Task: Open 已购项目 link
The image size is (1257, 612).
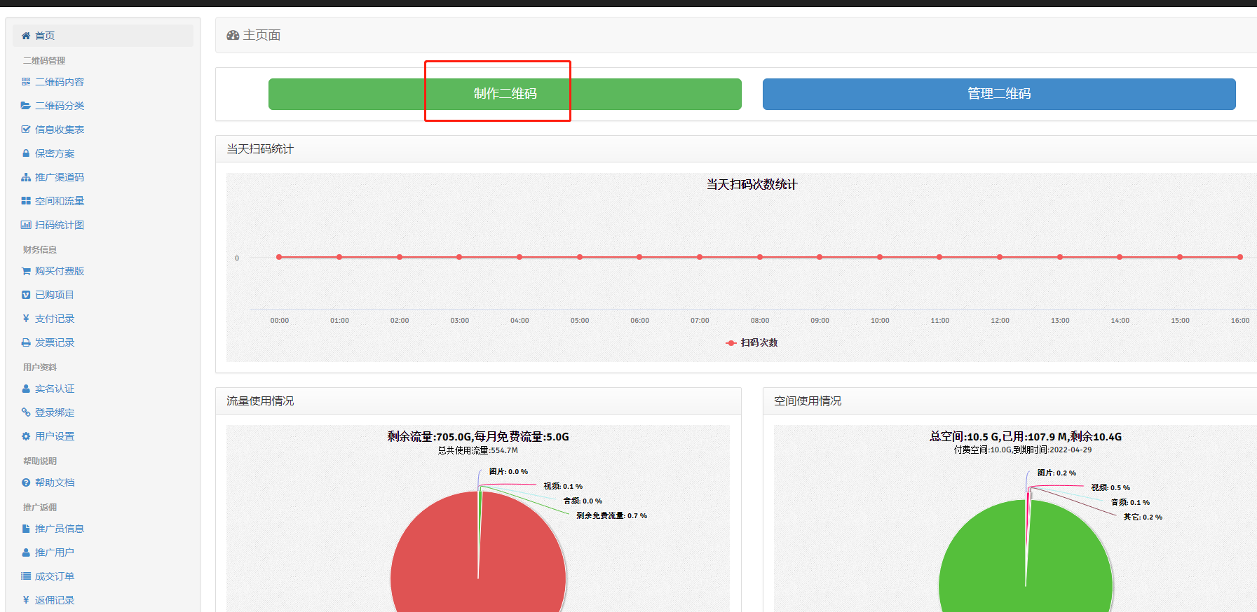Action: point(55,295)
